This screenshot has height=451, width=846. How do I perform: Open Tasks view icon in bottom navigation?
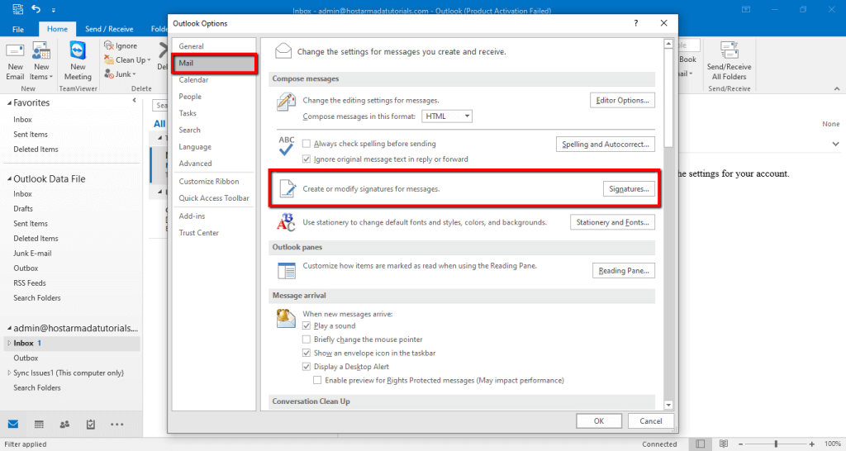[90, 425]
